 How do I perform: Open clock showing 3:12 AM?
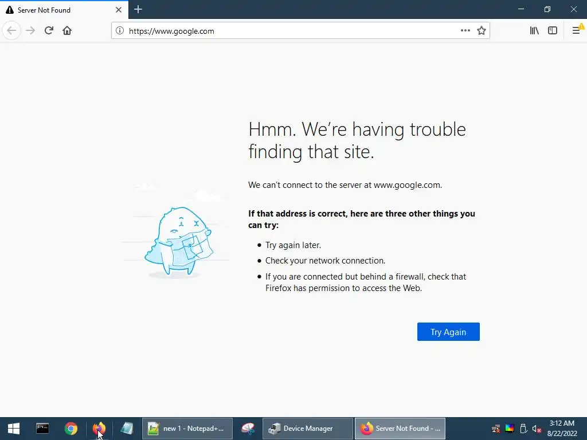tap(562, 429)
